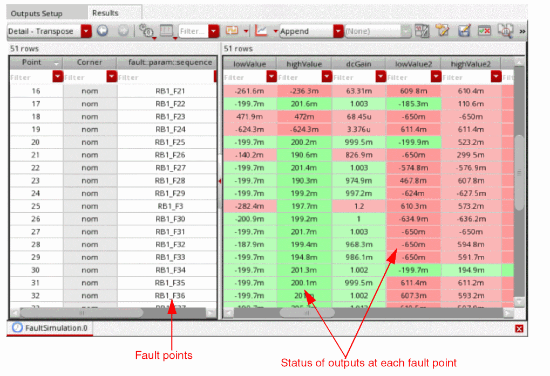Click the orange replace-results icon
Image resolution: width=550 pixels, height=376 pixels.
[232, 31]
